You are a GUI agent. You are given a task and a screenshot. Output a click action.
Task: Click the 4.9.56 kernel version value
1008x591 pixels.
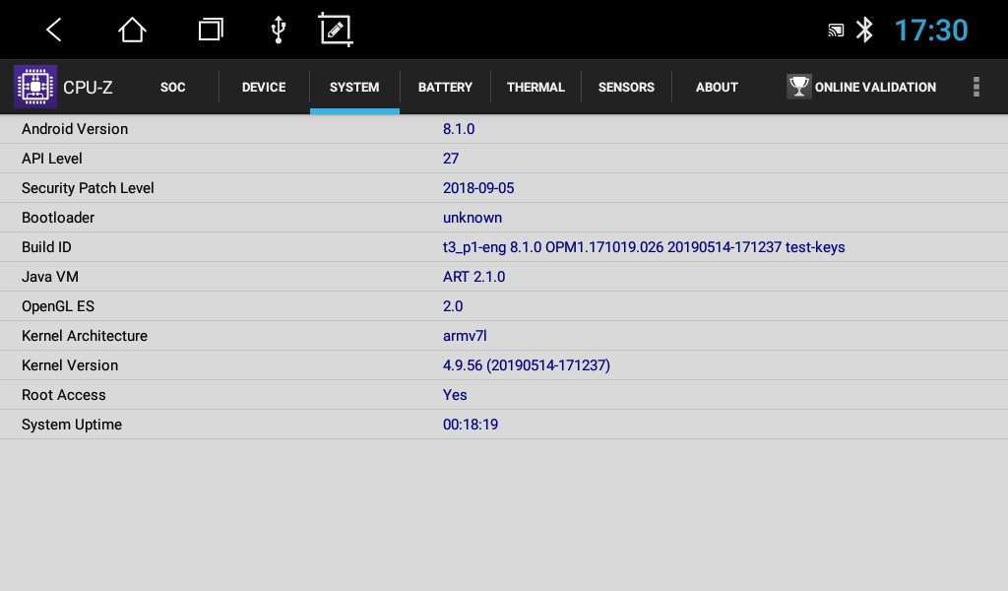click(527, 365)
